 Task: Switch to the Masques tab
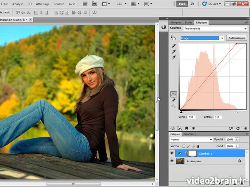click(x=176, y=23)
